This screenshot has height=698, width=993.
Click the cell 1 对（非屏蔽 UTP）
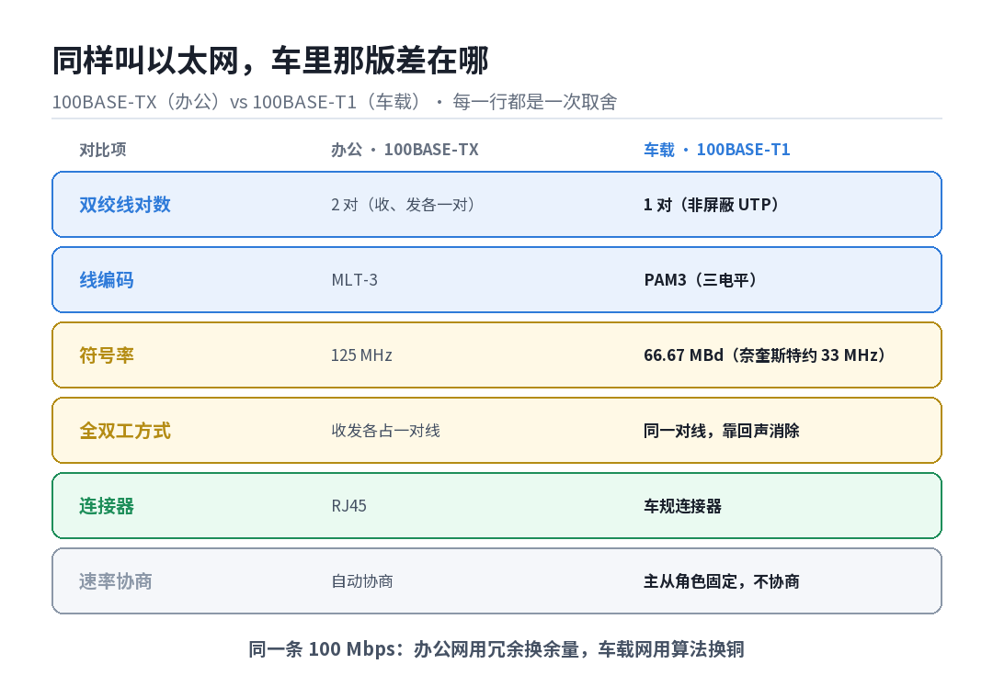[714, 205]
